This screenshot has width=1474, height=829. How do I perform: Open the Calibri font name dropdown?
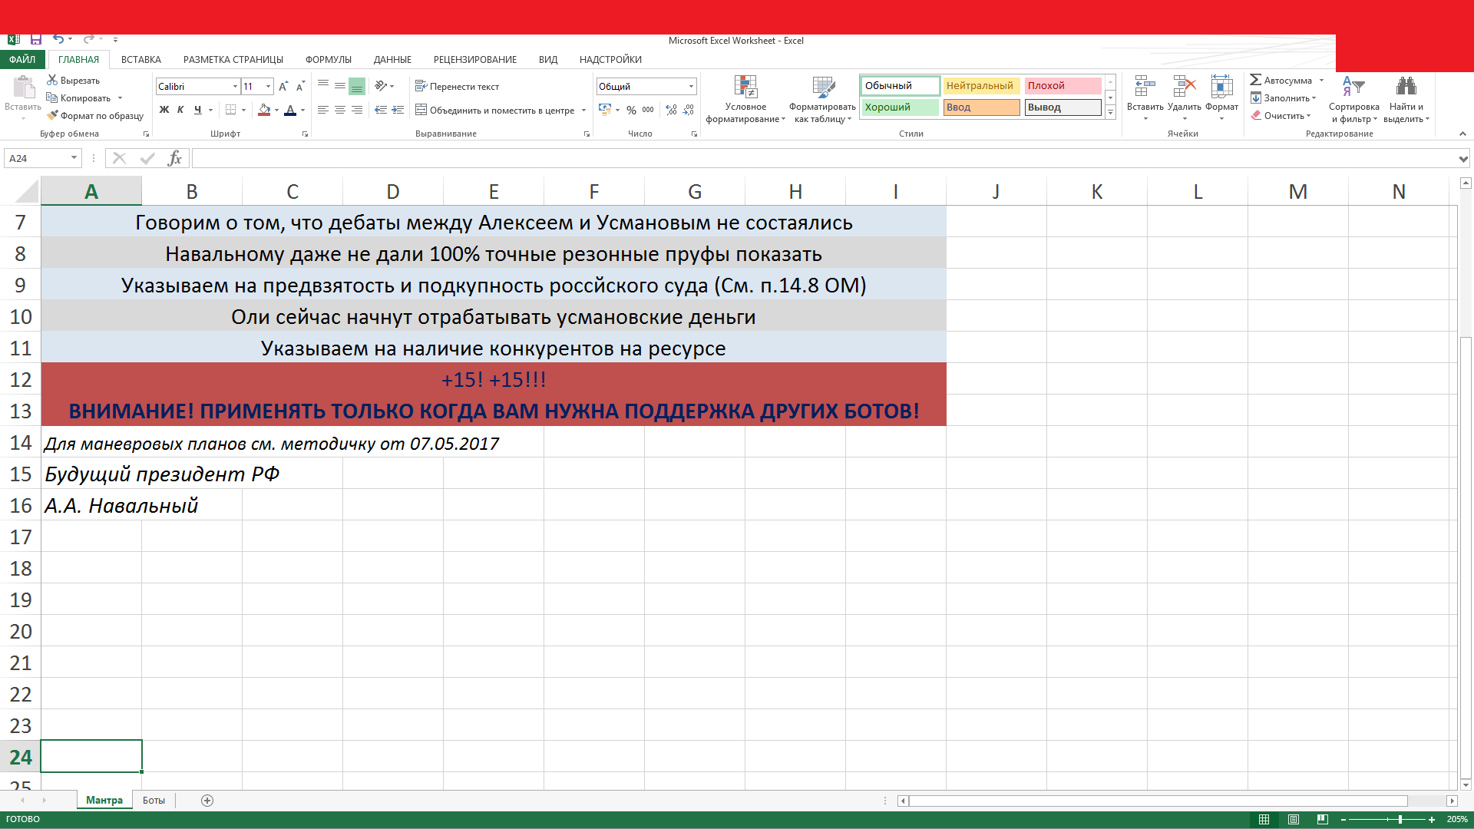tap(235, 87)
